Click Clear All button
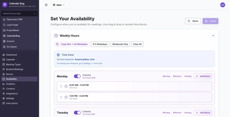 pyautogui.click(x=137, y=44)
